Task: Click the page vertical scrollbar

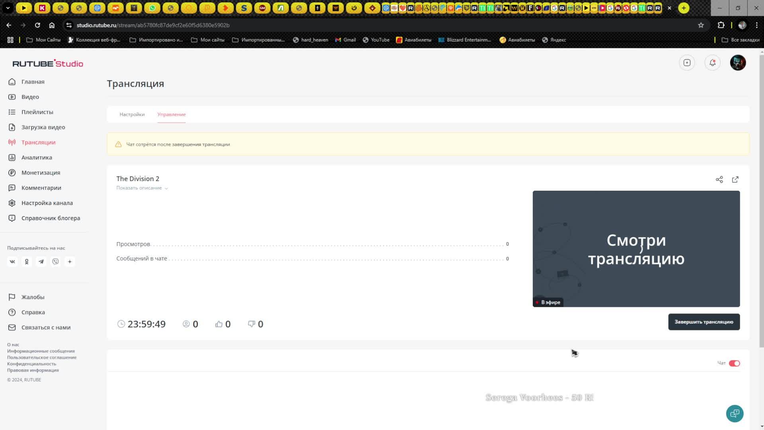Action: pyautogui.click(x=762, y=199)
